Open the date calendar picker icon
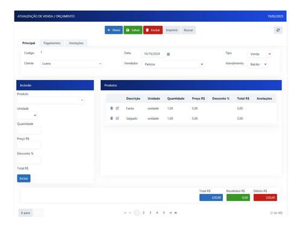 (x=169, y=54)
